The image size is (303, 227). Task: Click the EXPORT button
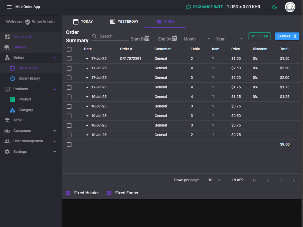(x=287, y=36)
